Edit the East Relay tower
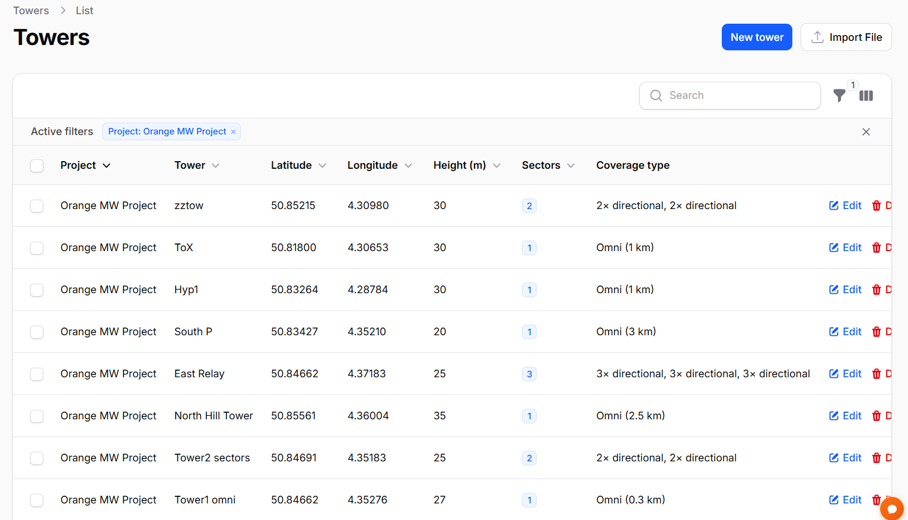Screen dimensions: 908x520 click(x=845, y=374)
